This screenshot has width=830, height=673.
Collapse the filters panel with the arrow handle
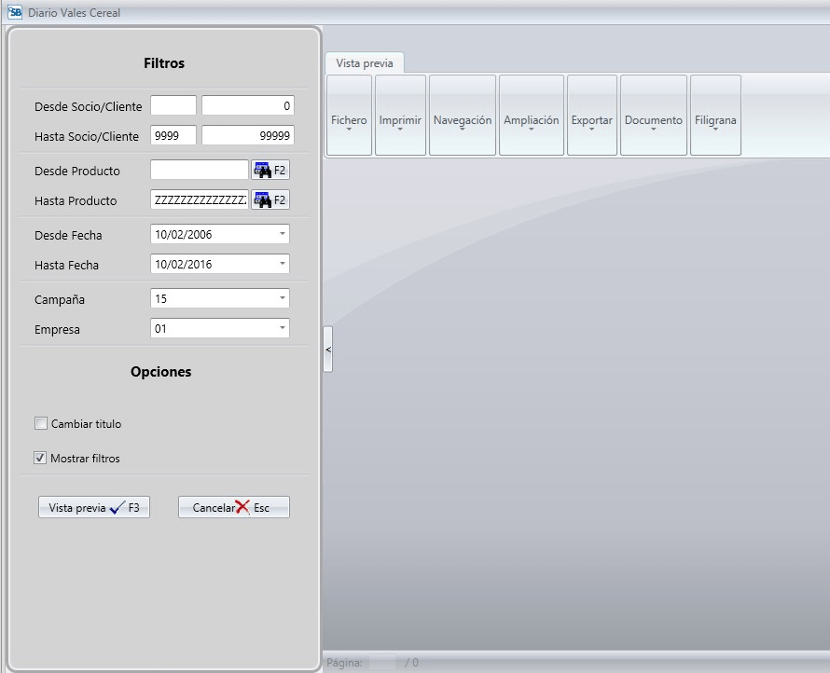click(327, 350)
